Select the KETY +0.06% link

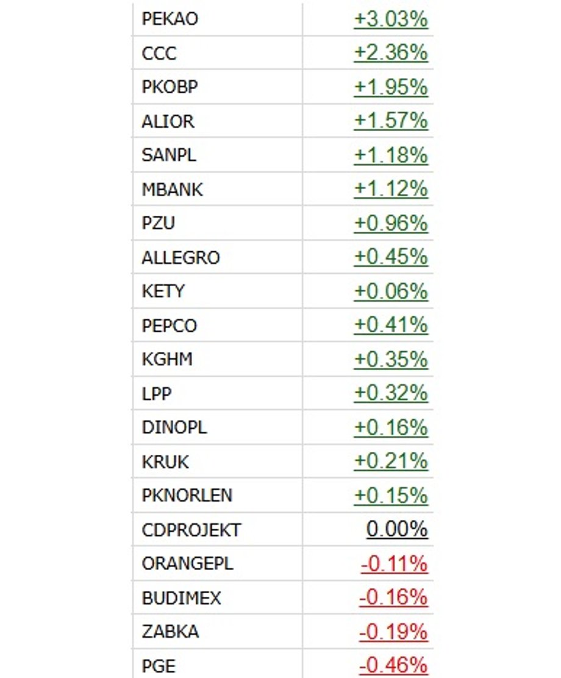(391, 291)
